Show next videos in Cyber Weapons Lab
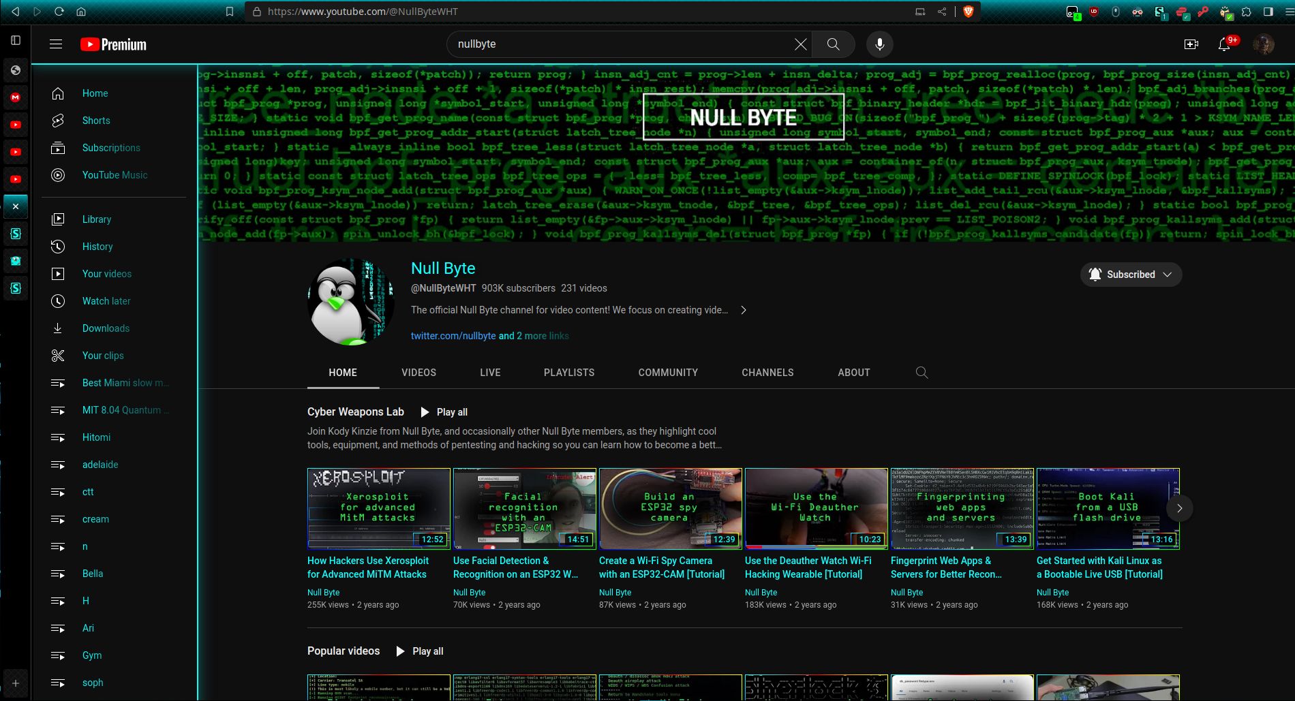 click(1179, 508)
